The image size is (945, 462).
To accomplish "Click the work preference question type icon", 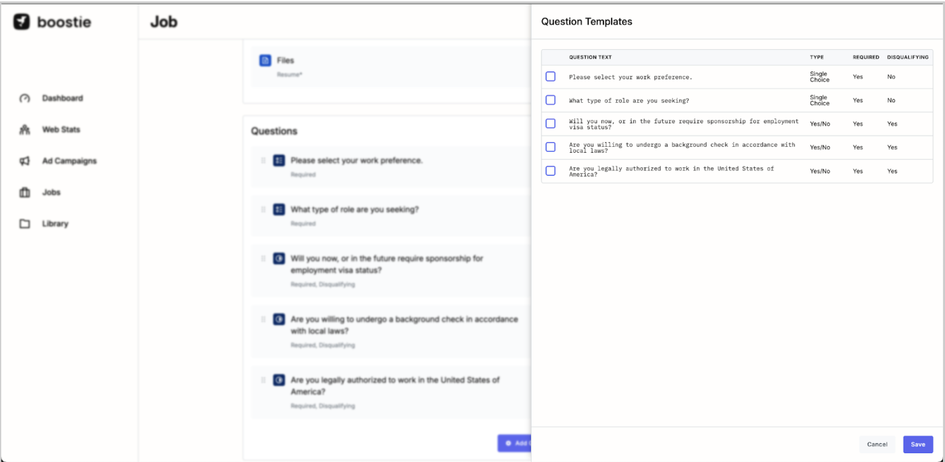I will point(279,160).
